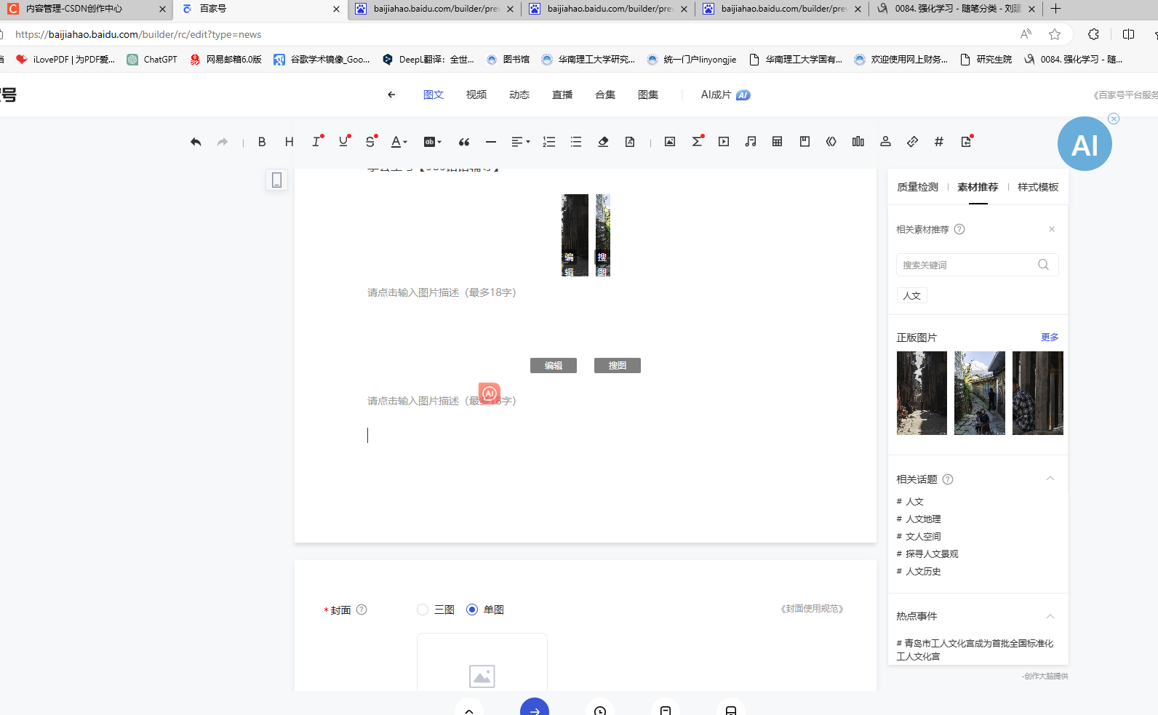1158x715 pixels.
Task: Close the 相关素材推荐 panel
Action: pos(1052,229)
